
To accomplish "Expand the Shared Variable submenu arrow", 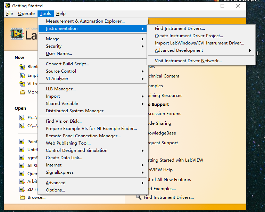I will pyautogui.click(x=142, y=104).
